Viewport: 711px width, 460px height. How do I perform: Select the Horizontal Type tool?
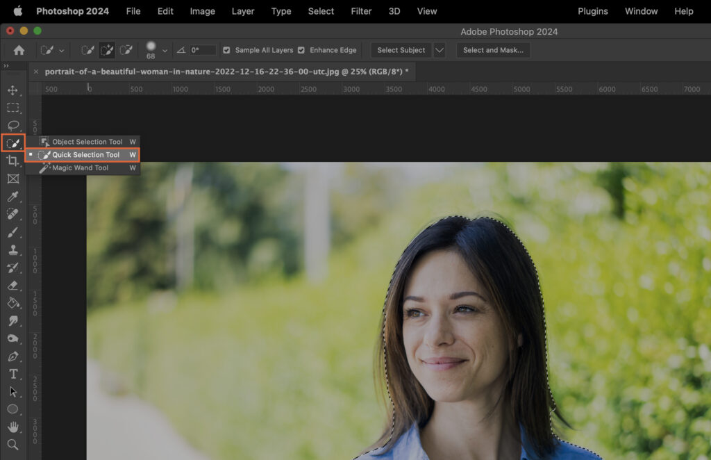click(12, 374)
